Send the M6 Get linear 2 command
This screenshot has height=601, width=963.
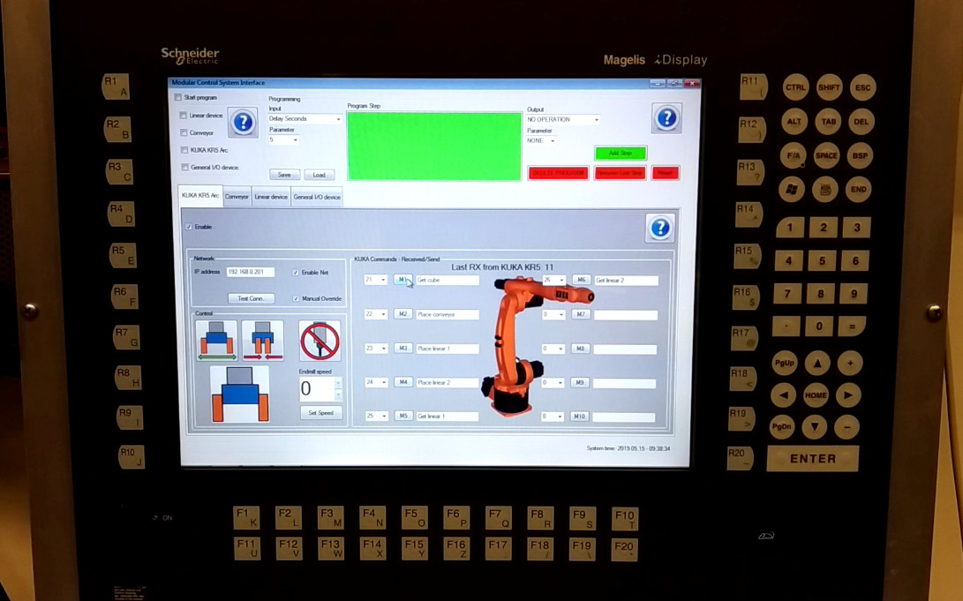point(581,280)
